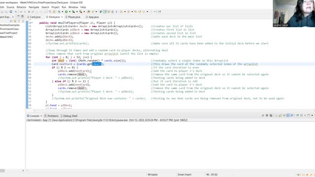Open the WeekIVNO project in explorer

pos(6,37)
